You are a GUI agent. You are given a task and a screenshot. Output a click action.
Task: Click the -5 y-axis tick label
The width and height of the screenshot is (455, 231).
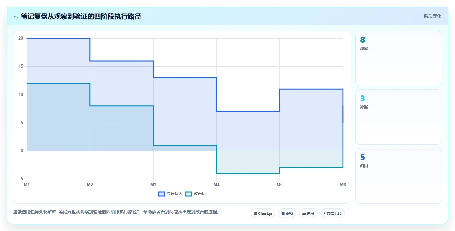pyautogui.click(x=21, y=179)
